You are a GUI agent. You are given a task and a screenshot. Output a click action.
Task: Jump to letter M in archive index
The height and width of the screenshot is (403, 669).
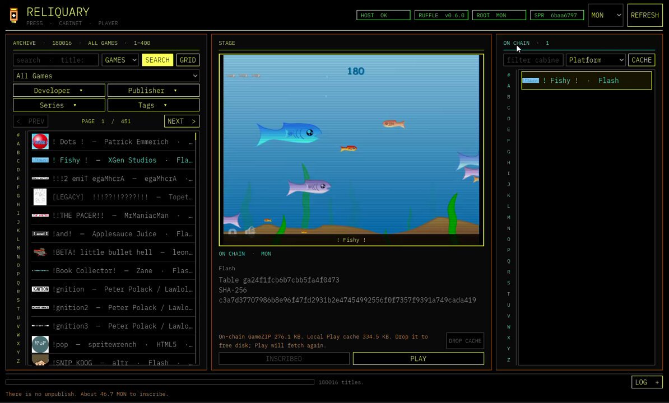coord(18,248)
